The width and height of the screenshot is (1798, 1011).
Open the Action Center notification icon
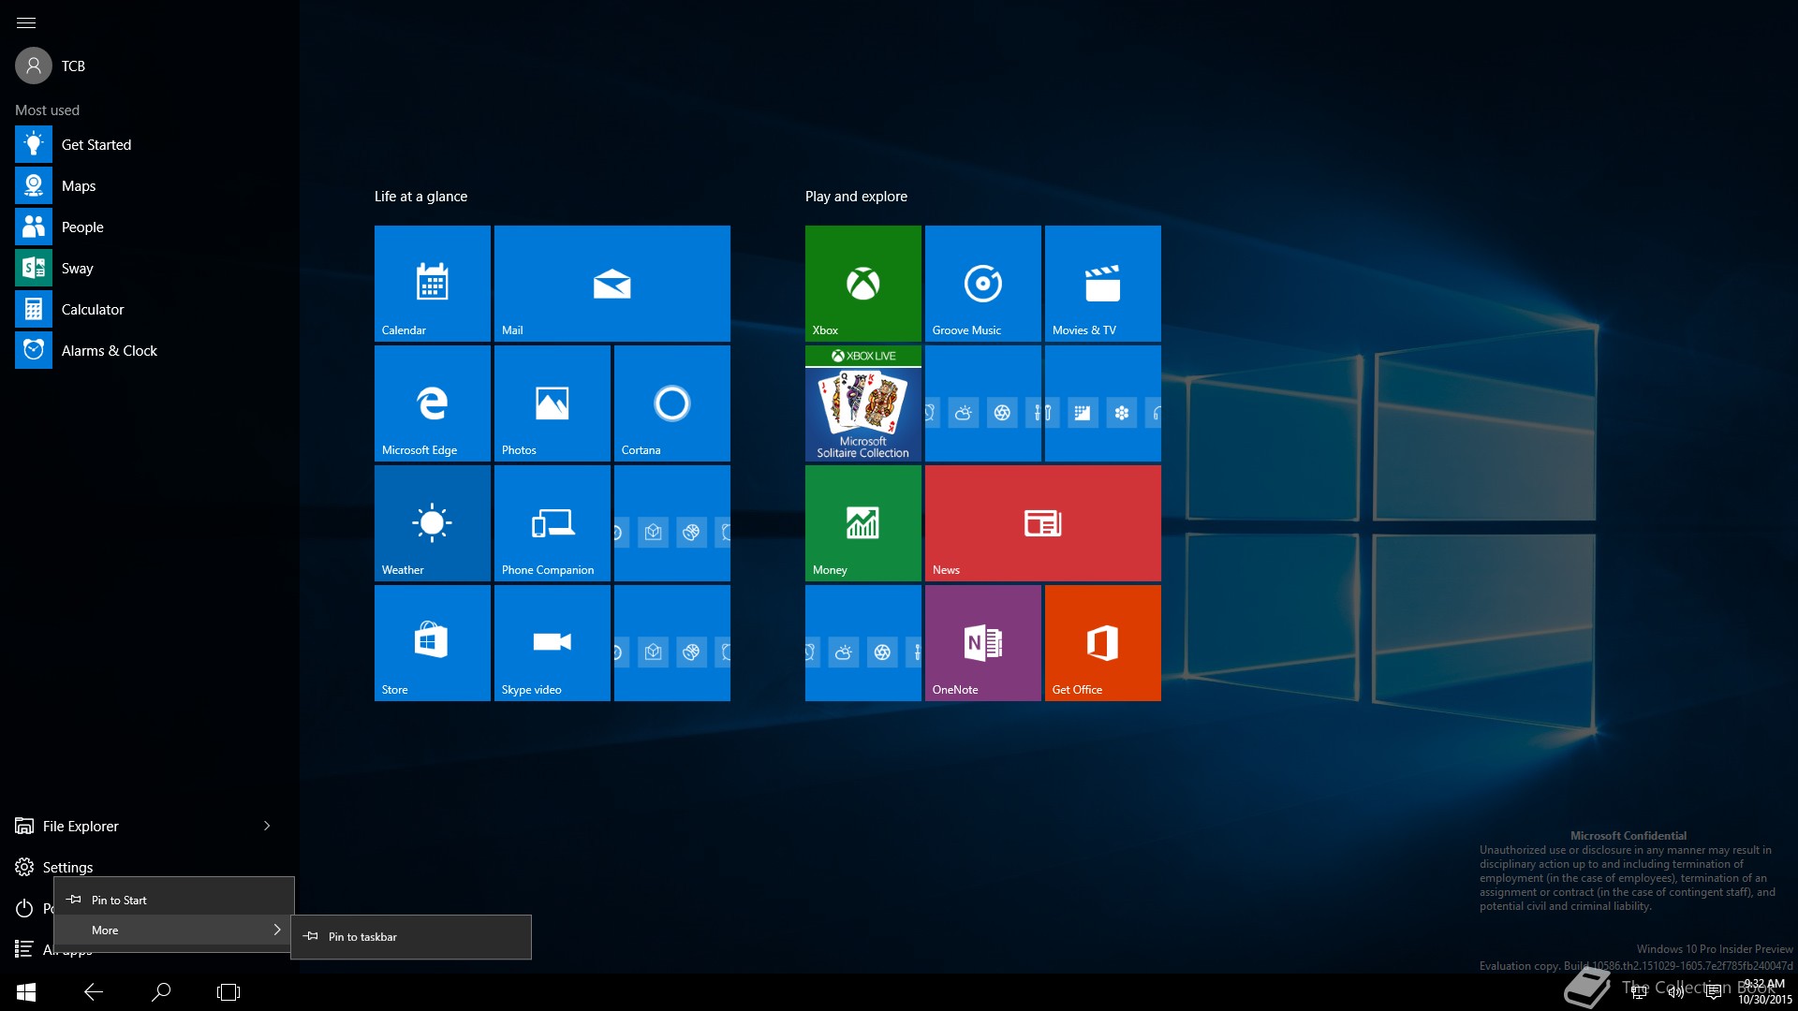point(1714,992)
